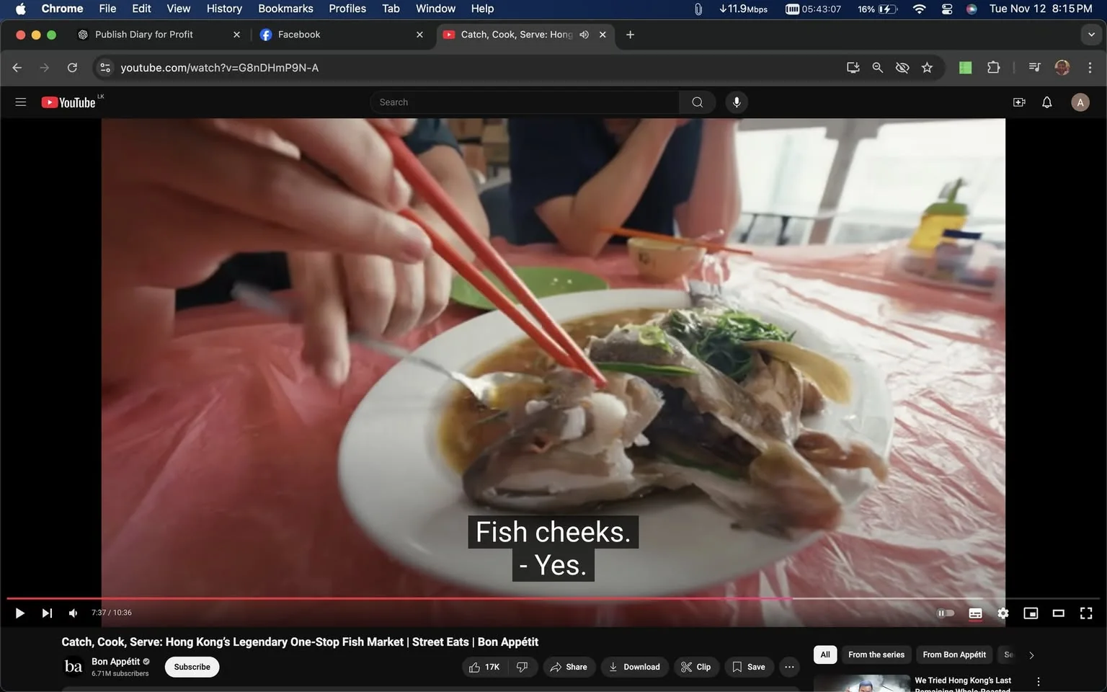Open the History menu
Image resolution: width=1107 pixels, height=692 pixels.
tap(224, 9)
